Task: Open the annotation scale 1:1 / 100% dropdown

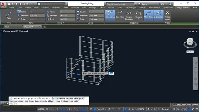Action: tap(140, 109)
